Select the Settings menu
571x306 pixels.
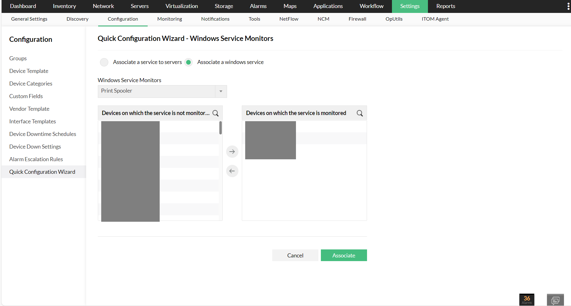coord(410,6)
